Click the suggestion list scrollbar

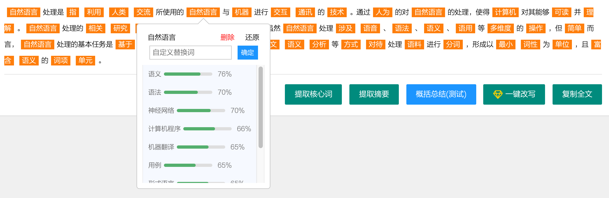260,107
